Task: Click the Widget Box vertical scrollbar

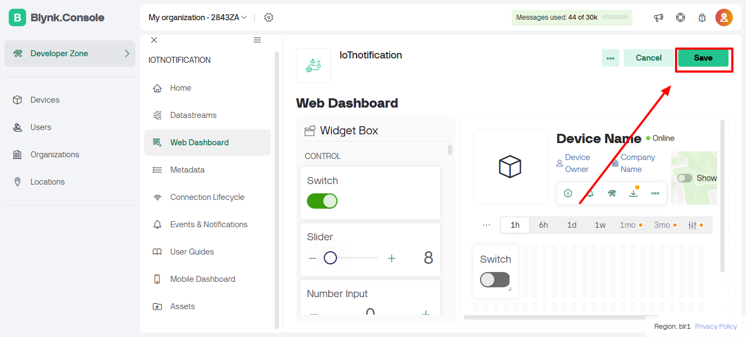Action: (450, 150)
